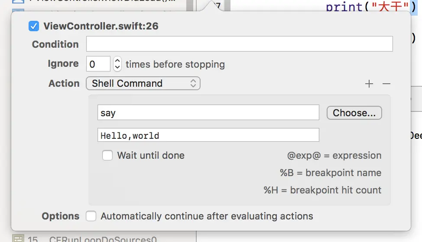Remove the action using the minus icon
The height and width of the screenshot is (242, 422).
pyautogui.click(x=386, y=84)
